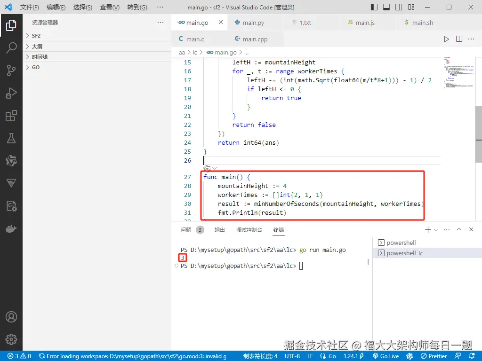Image resolution: width=482 pixels, height=361 pixels.
Task: Open the Extensions view icon
Action: (11, 116)
